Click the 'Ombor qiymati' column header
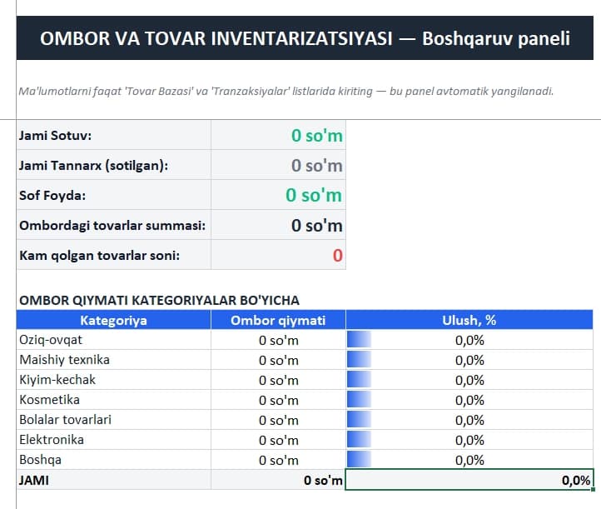 pyautogui.click(x=278, y=320)
